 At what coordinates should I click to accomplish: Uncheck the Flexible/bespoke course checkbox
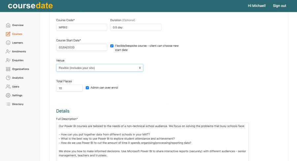click(112, 46)
